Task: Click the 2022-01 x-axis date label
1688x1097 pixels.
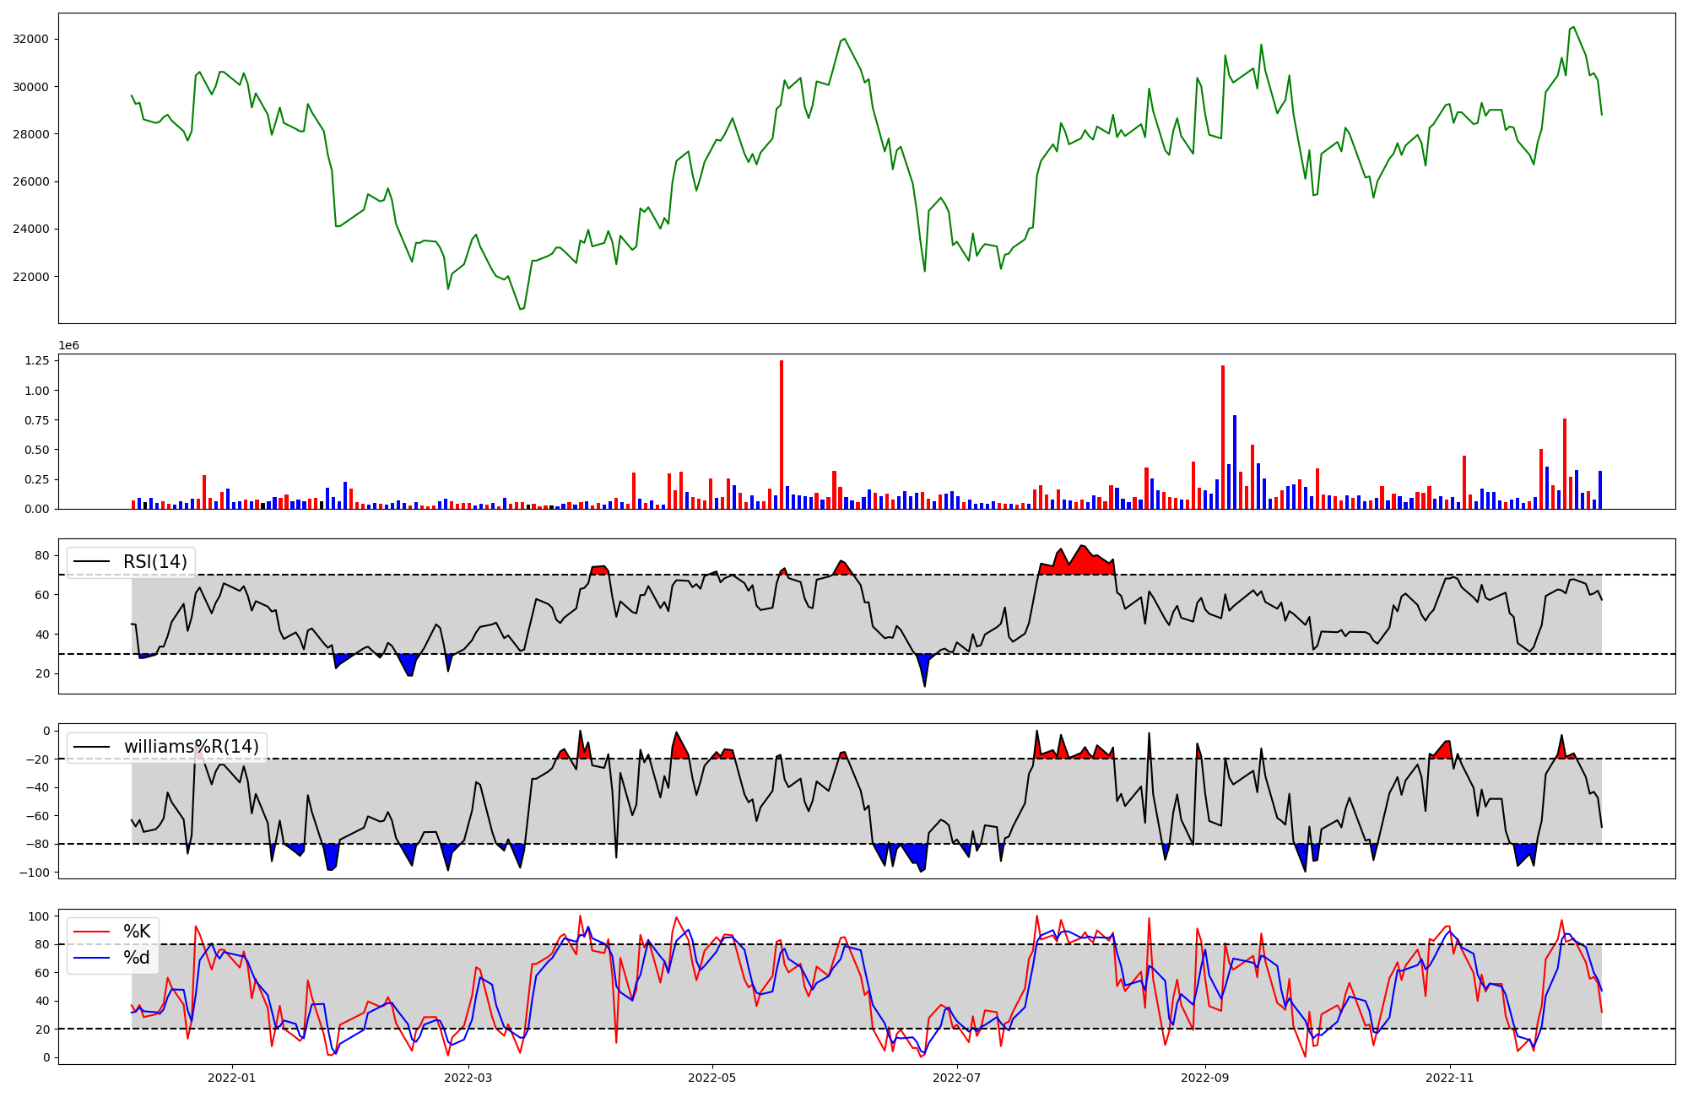Action: (x=231, y=1078)
